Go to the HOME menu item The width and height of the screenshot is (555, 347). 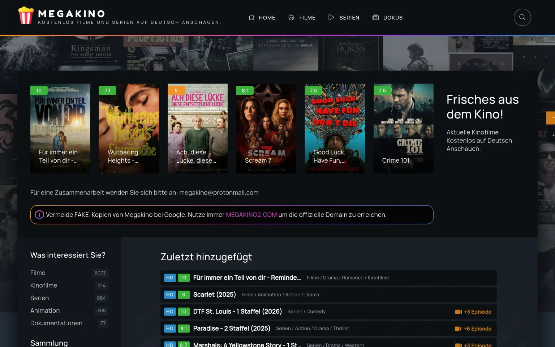(x=262, y=17)
